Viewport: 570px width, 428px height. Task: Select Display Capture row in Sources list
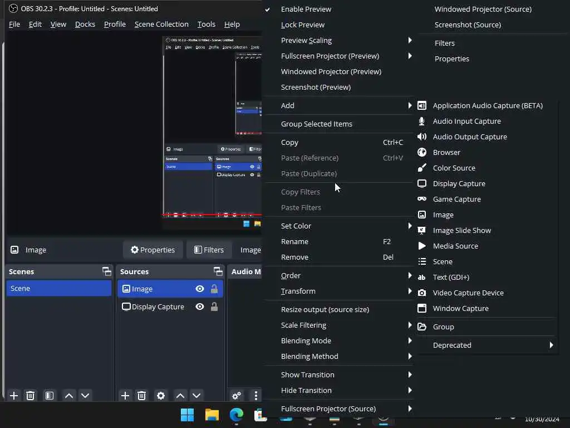pos(170,307)
